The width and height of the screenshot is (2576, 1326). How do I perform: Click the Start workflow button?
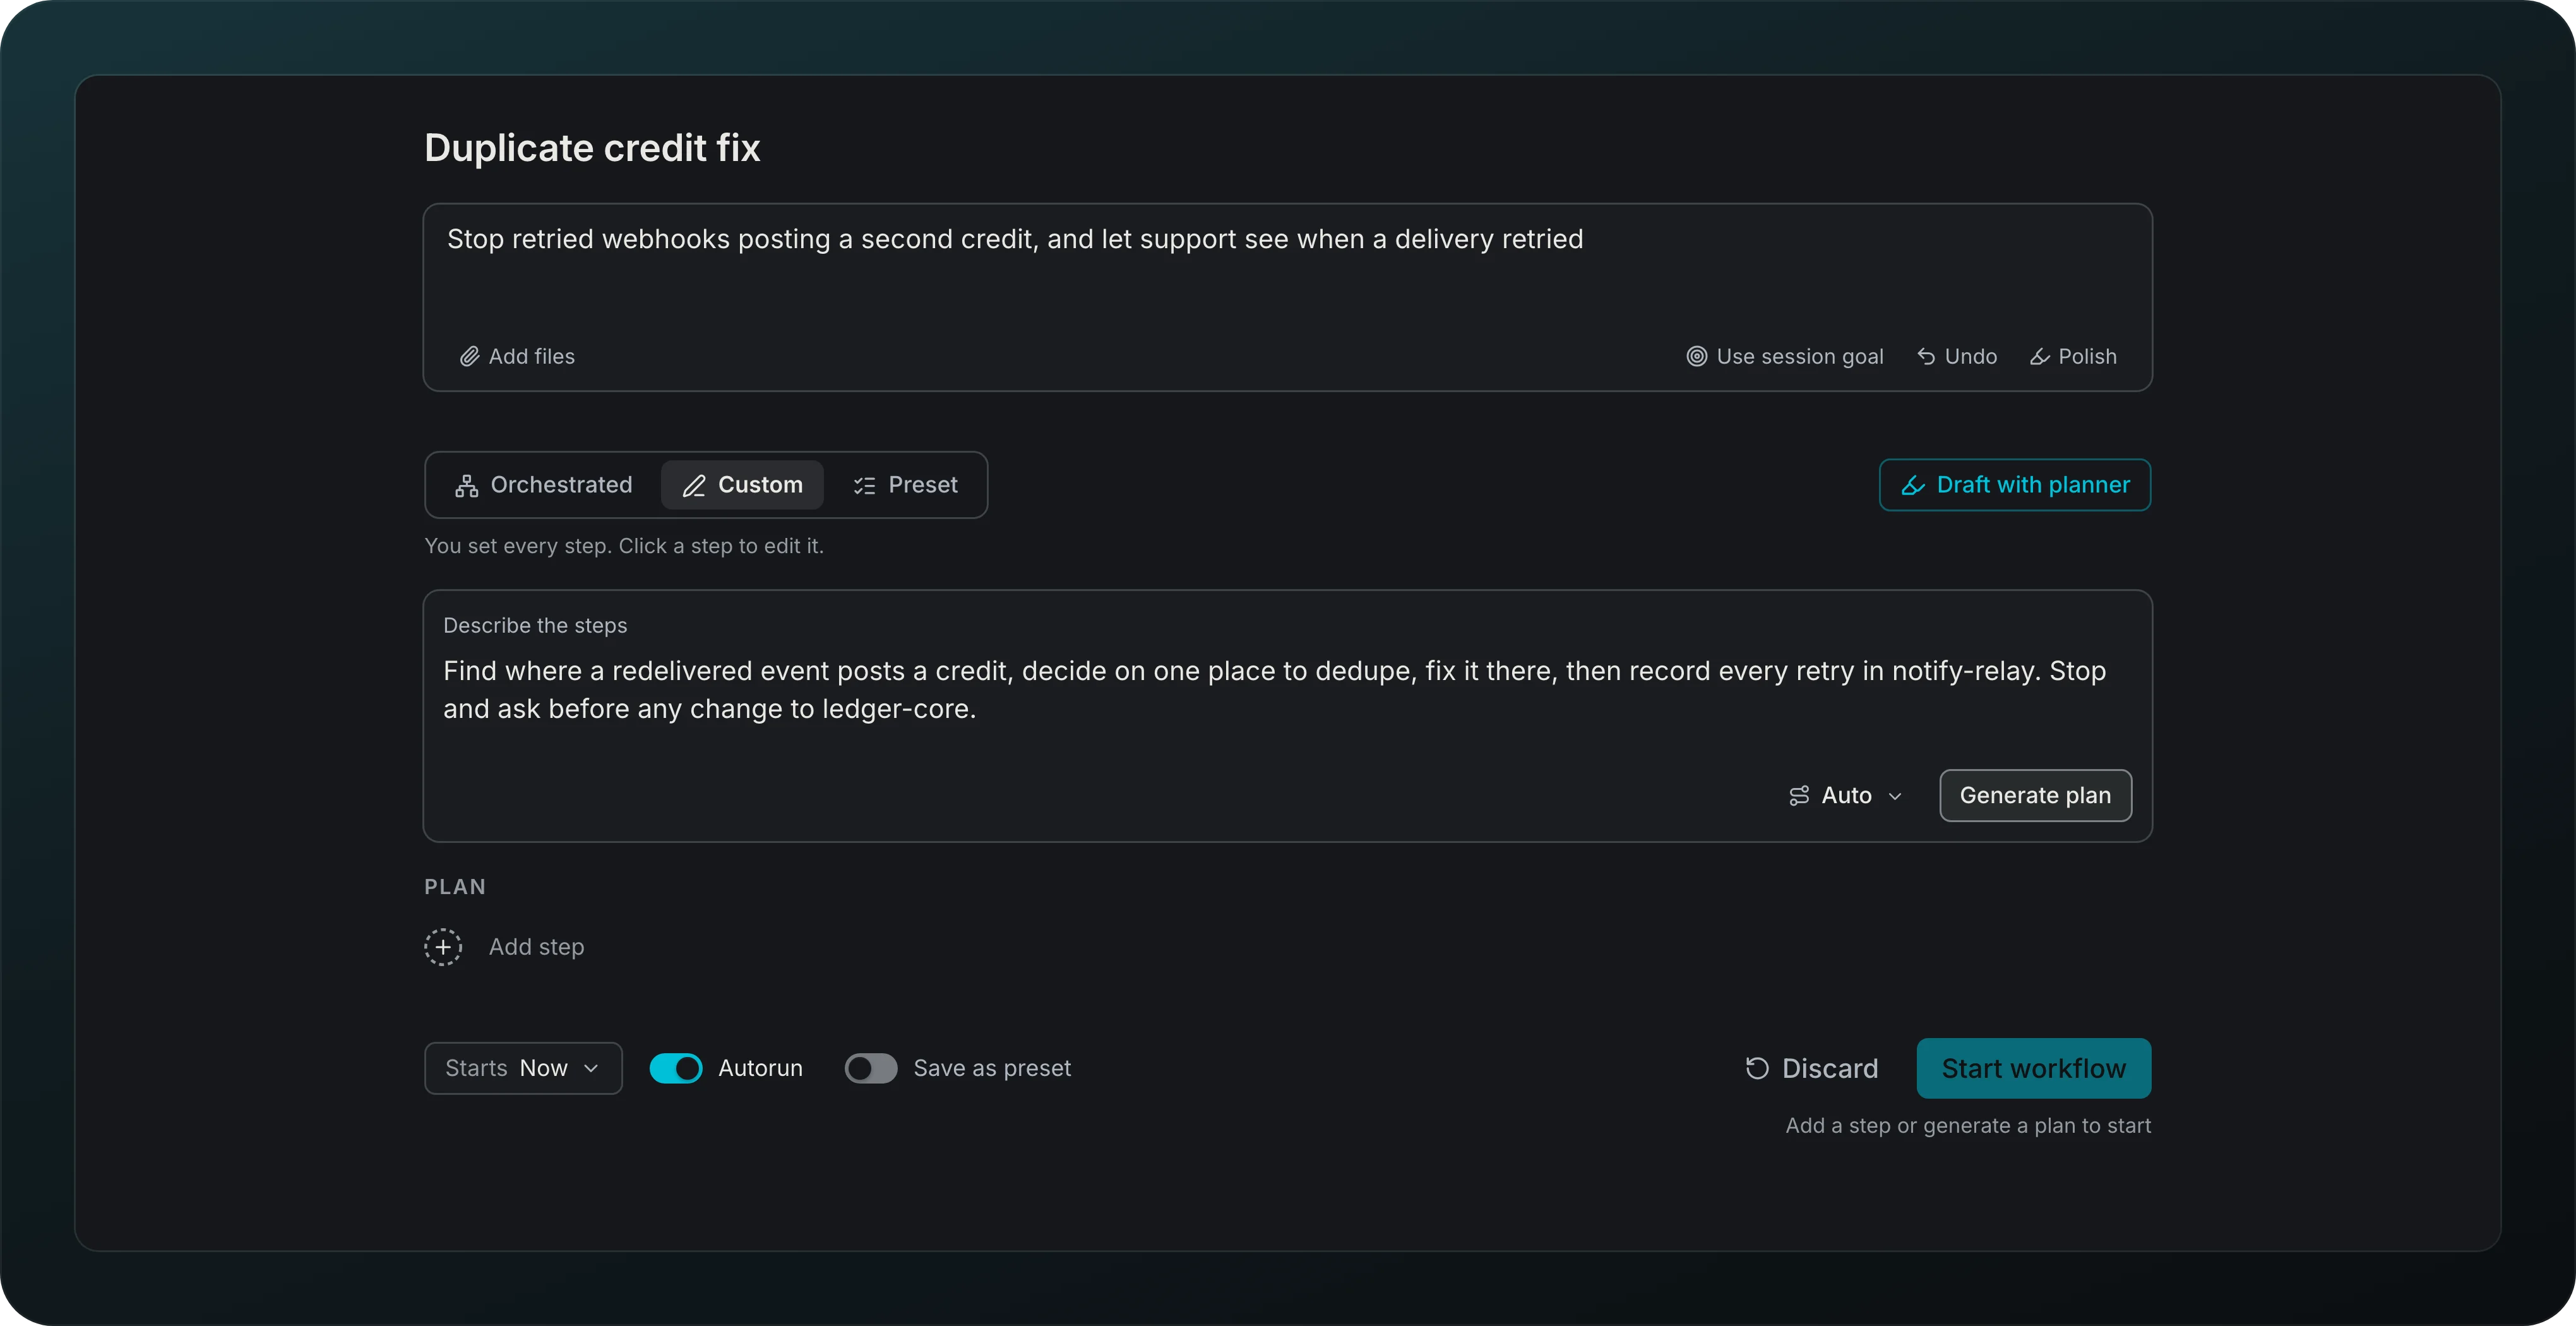coord(2034,1069)
